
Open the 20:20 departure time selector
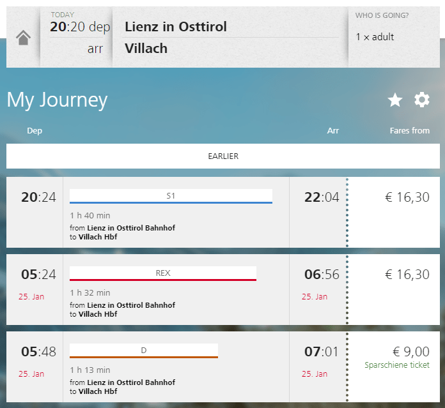click(x=80, y=27)
